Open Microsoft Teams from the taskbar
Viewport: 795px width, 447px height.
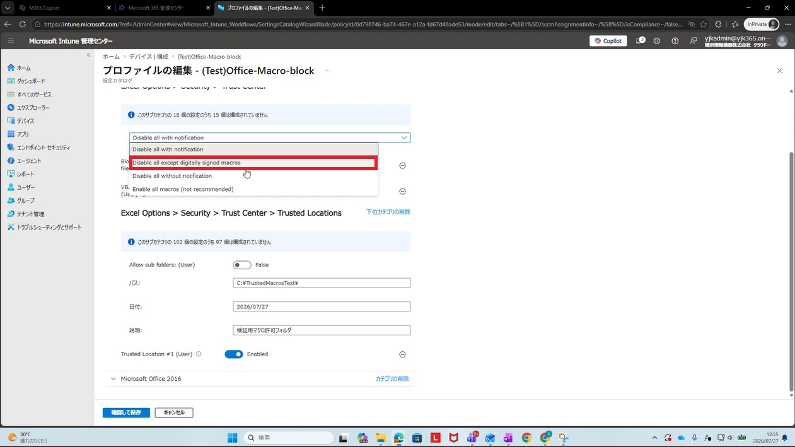click(x=472, y=438)
